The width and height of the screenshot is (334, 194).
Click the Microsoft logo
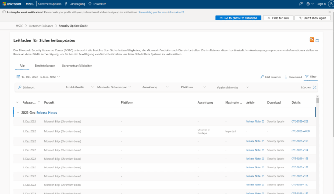click(x=12, y=4)
